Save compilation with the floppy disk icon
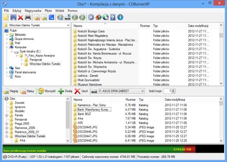Screen dimensions: 227x162 tap(13, 17)
